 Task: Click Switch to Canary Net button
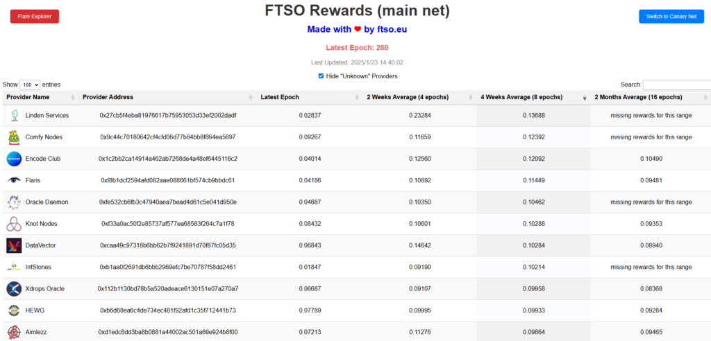(x=671, y=17)
